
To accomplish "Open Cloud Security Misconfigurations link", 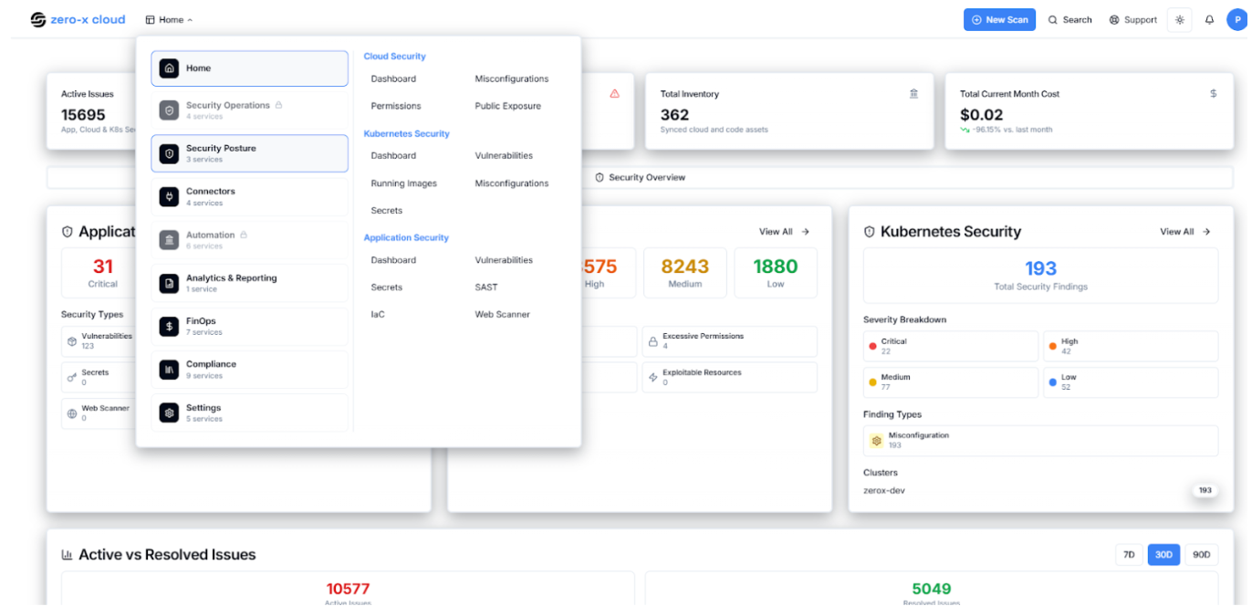I will [512, 78].
